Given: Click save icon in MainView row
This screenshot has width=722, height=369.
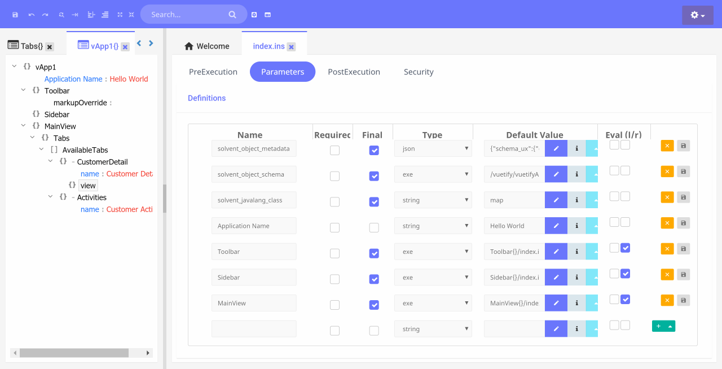Looking at the screenshot, I should [683, 301].
